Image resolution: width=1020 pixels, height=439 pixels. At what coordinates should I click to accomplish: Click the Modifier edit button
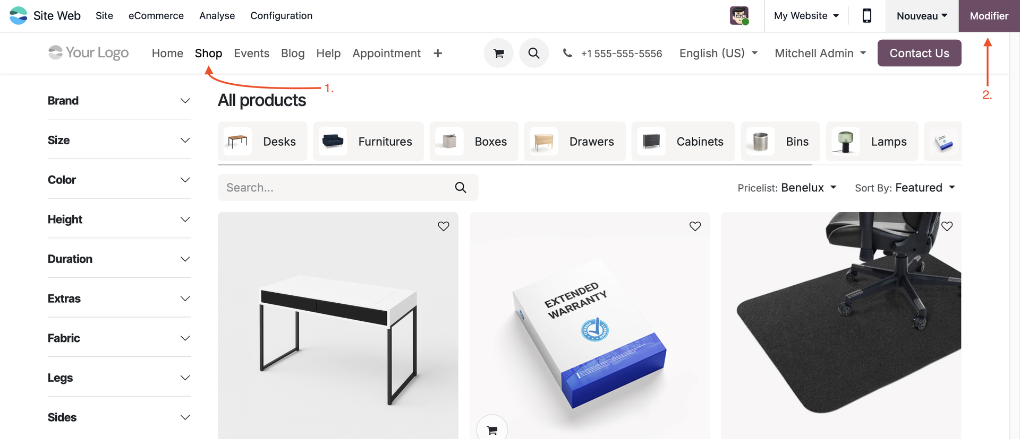coord(989,16)
